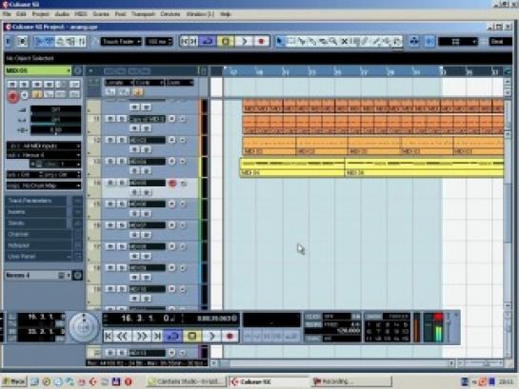Go to project start on transport panel
This screenshot has width=519, height=389.
pyautogui.click(x=108, y=336)
